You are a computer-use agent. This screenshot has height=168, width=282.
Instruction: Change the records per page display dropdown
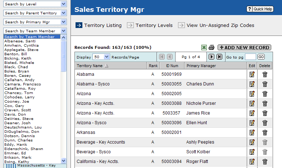click(101, 57)
